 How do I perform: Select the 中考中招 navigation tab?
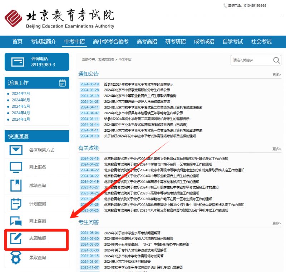tap(74, 41)
